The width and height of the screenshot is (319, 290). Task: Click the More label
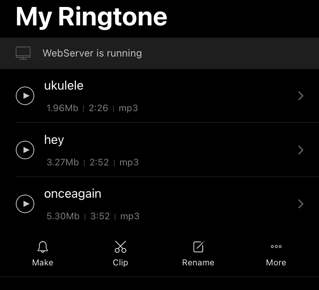(x=276, y=262)
